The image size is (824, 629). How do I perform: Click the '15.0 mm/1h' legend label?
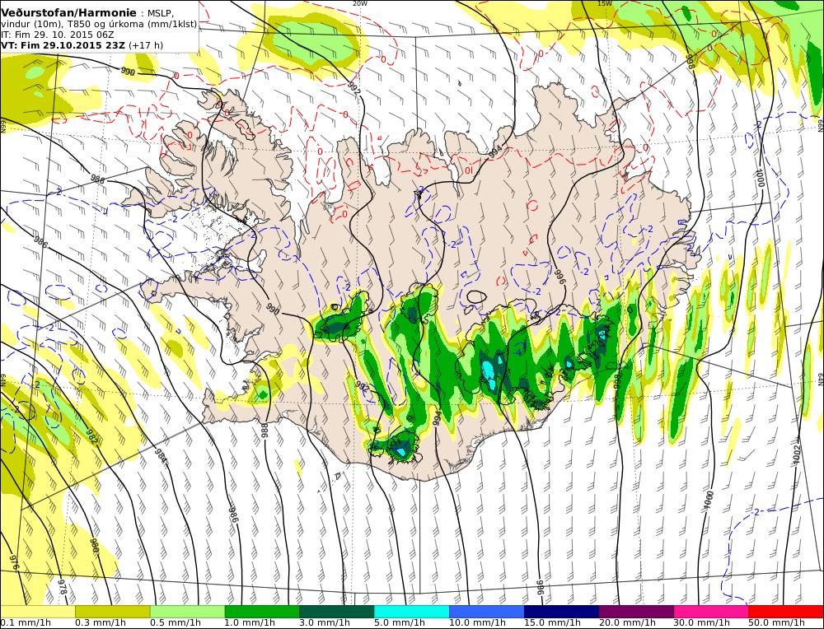[x=552, y=623]
